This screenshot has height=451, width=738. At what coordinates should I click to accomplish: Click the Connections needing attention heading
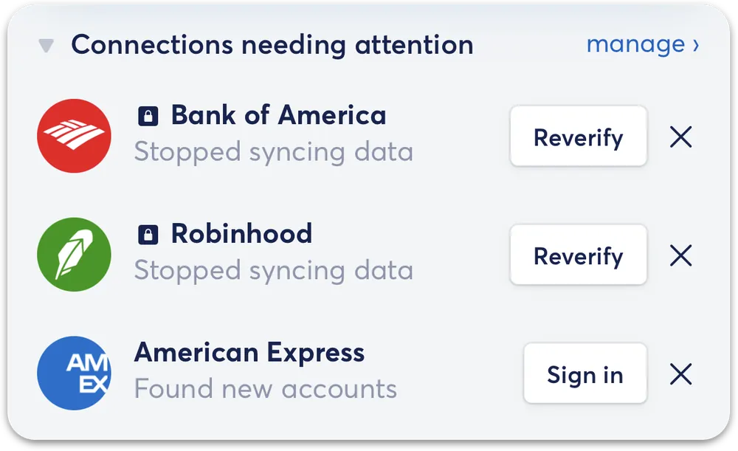tap(272, 45)
